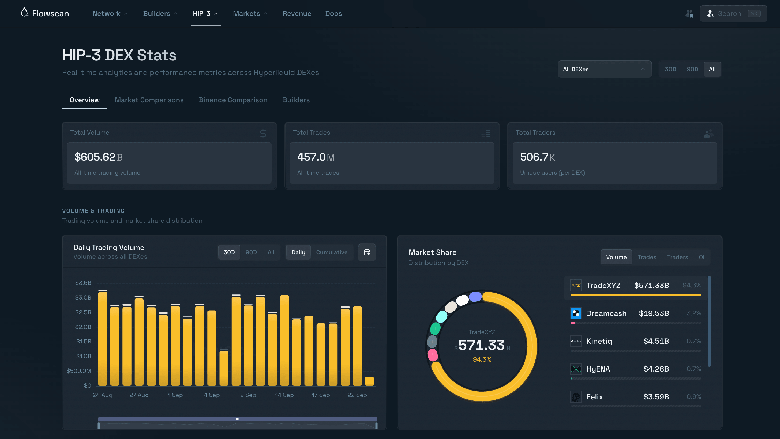Image resolution: width=780 pixels, height=439 pixels.
Task: Switch chart to Daily mode
Action: coord(298,252)
